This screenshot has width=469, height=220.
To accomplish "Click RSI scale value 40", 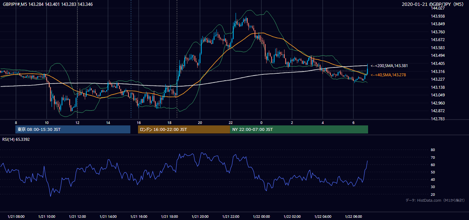I will coord(433,179).
